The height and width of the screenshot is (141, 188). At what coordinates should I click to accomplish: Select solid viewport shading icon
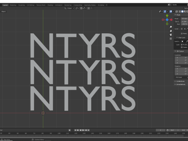point(183,11)
